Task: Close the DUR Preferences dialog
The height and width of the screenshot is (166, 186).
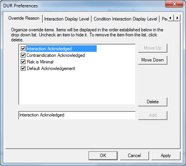Action: (x=174, y=4)
